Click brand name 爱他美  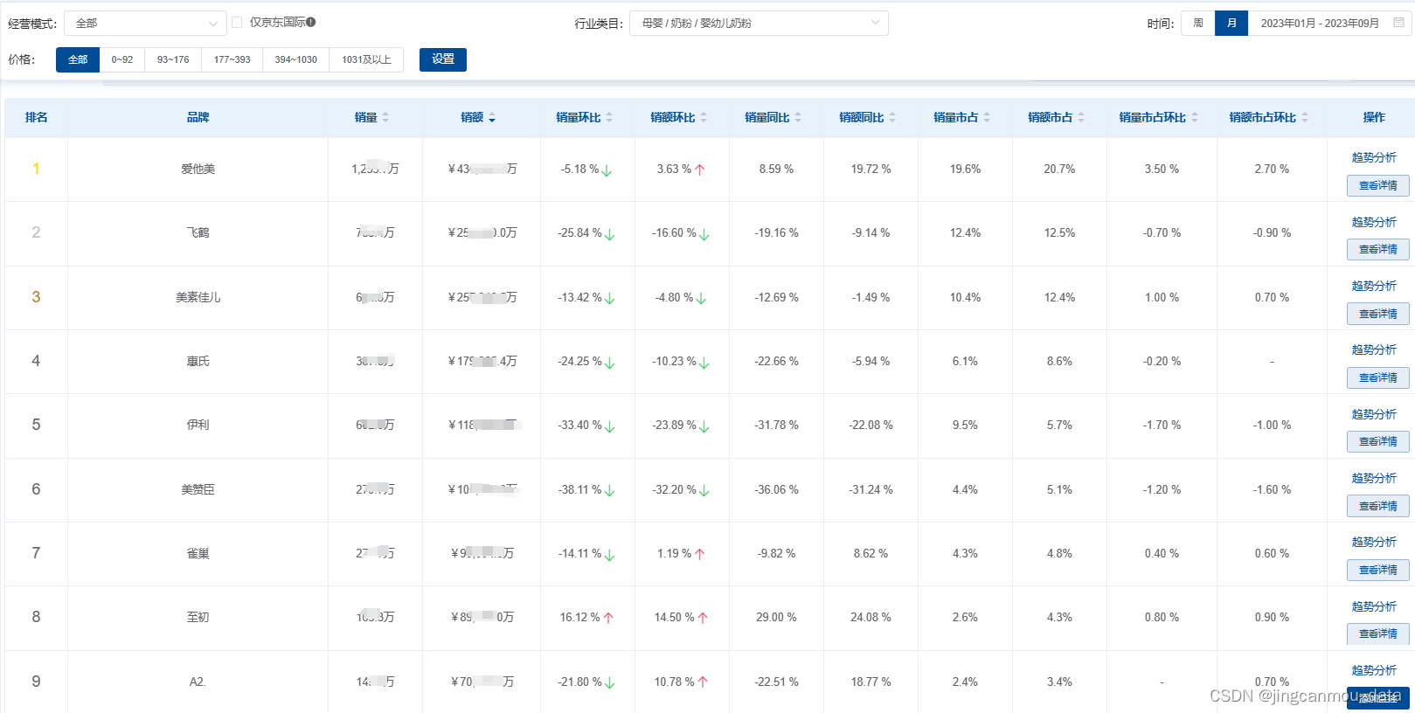click(x=198, y=169)
